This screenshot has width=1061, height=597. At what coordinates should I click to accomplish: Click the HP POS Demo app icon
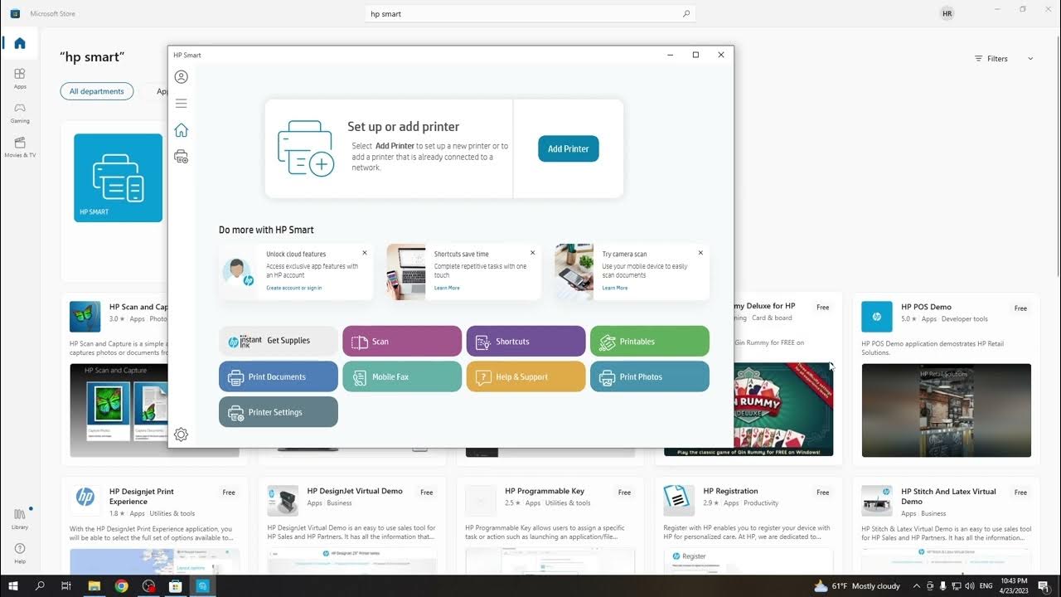click(877, 317)
